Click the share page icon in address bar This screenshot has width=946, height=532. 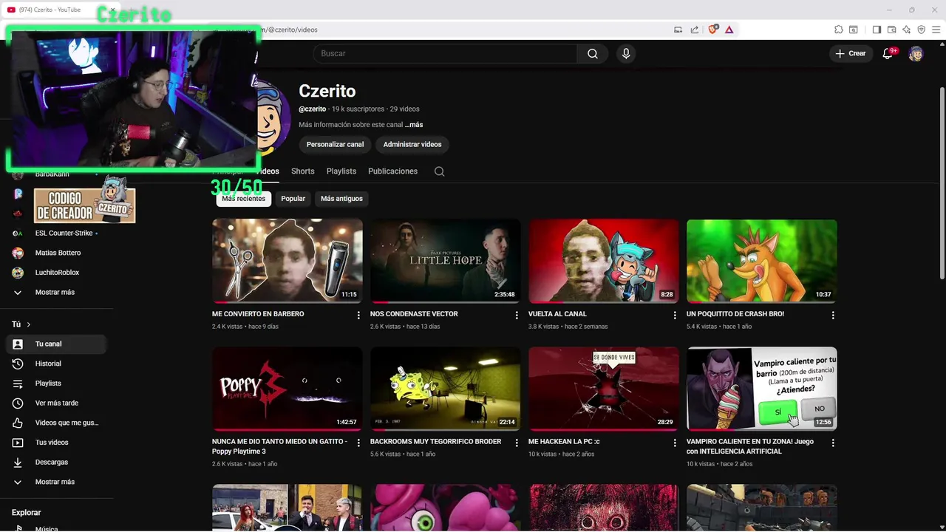(x=695, y=30)
